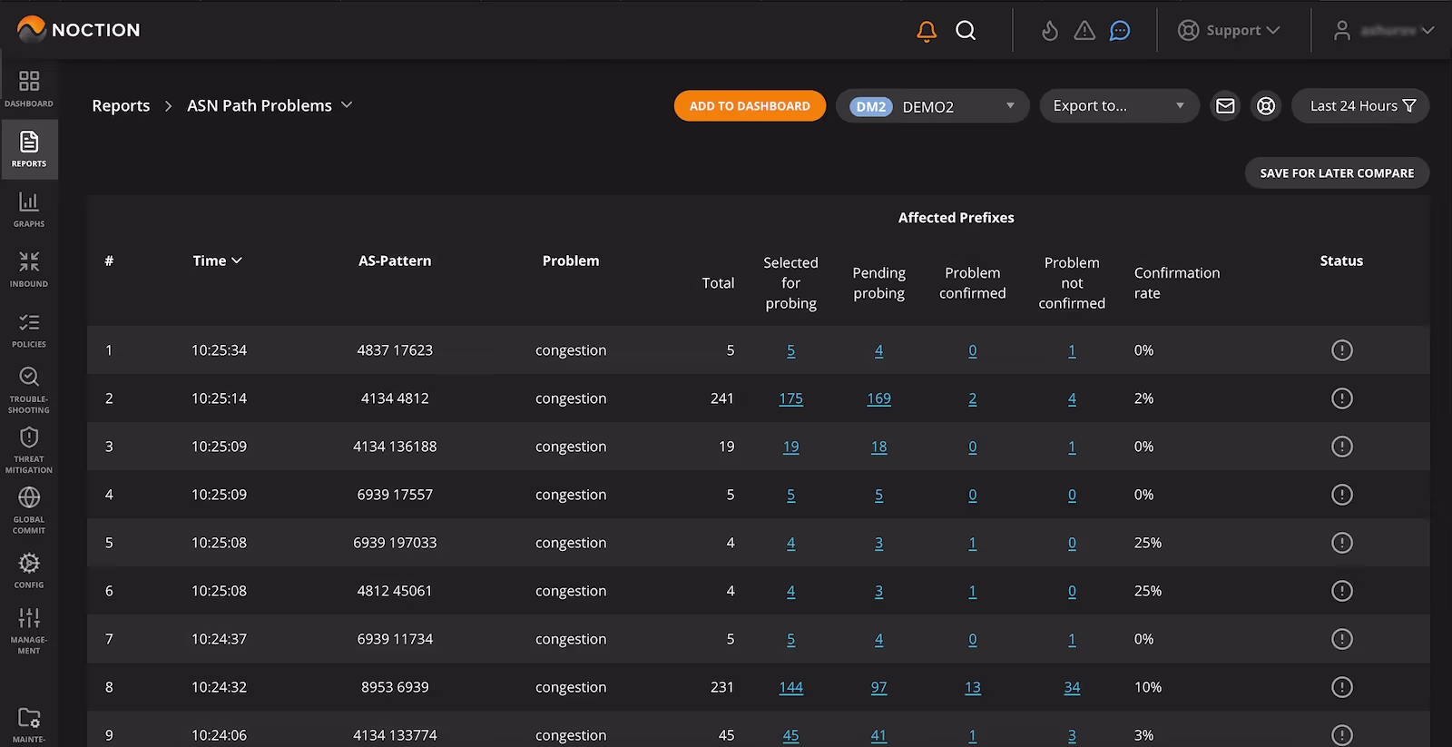Screen dimensions: 1452x747
Task: Open the DM2 DEMO2 selector dropdown
Action: point(932,106)
